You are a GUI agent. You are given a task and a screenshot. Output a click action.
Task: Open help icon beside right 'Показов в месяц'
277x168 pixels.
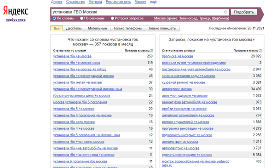coord(260,50)
